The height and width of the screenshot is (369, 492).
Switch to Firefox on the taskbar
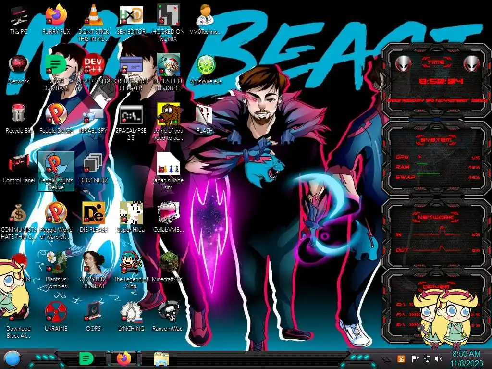coord(123,358)
